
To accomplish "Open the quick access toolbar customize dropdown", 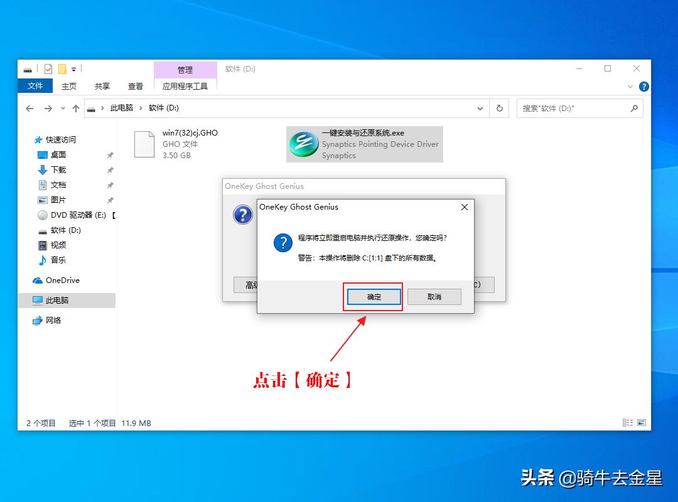I will 73,69.
